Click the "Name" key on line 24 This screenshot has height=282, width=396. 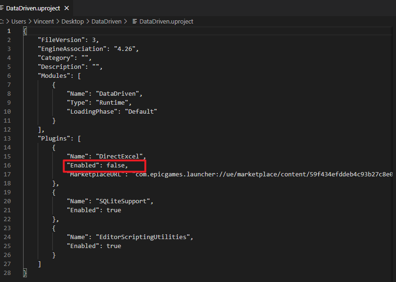tap(78, 237)
